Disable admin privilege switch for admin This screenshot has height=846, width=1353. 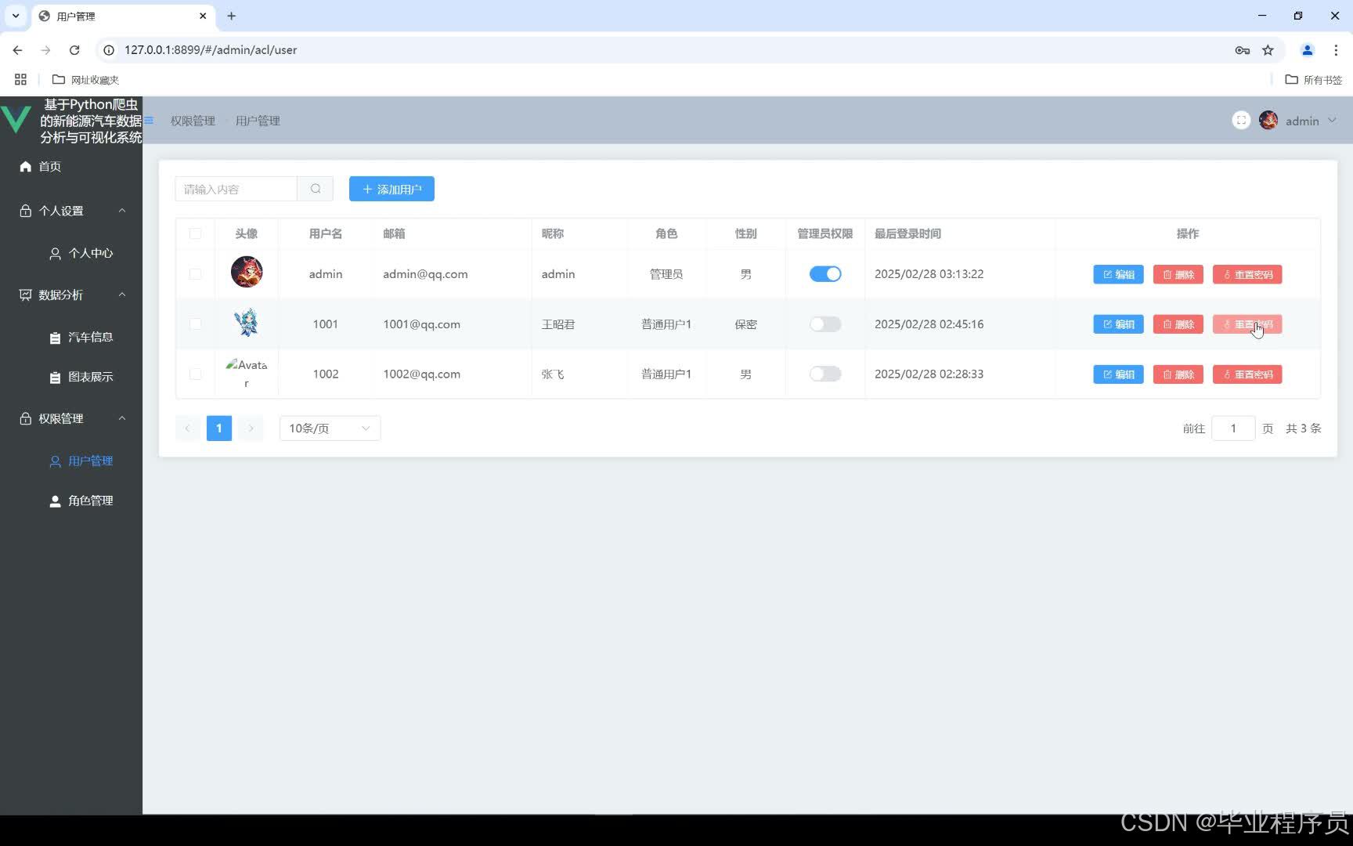[825, 274]
